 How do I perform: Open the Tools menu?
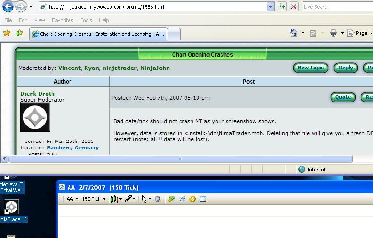coord(86,20)
